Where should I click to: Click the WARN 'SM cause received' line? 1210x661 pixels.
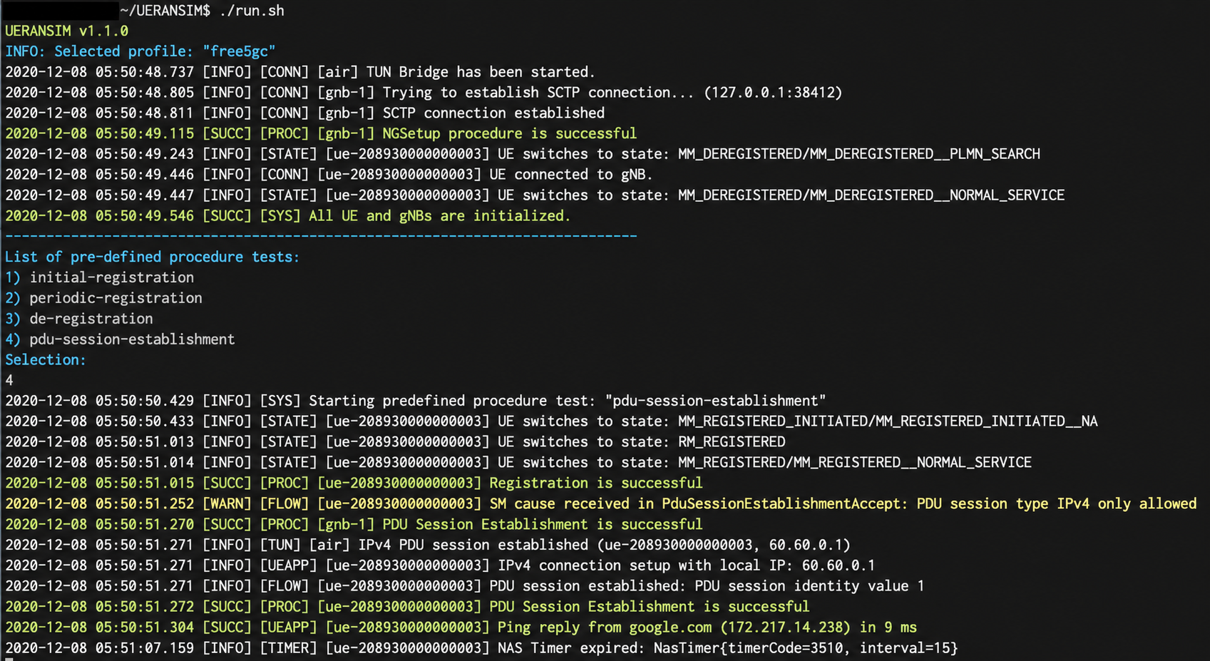tap(601, 504)
